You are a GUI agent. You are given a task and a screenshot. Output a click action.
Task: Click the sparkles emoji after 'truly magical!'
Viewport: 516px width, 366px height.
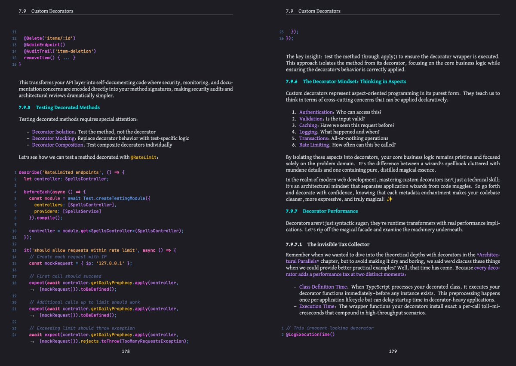point(390,200)
